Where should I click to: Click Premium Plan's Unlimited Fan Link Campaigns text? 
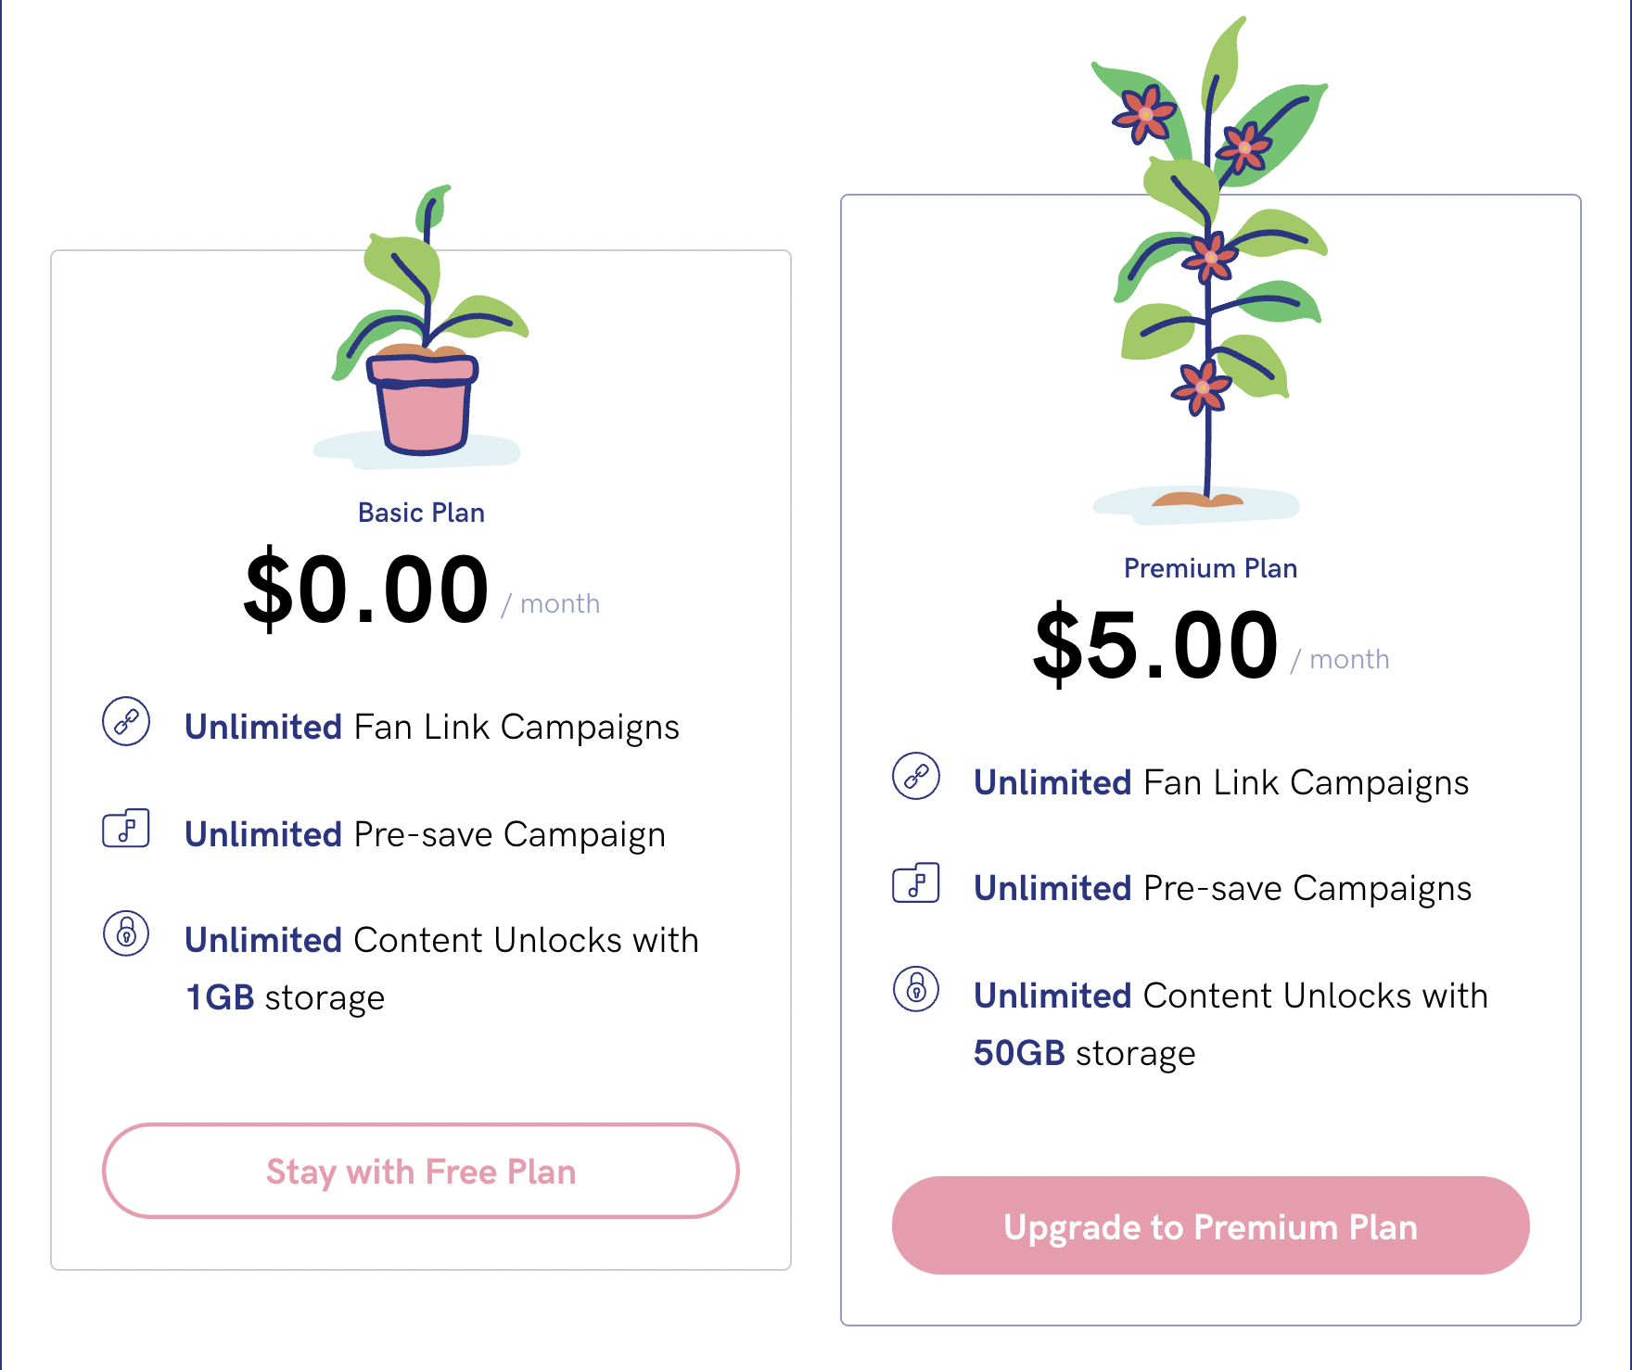[1221, 783]
